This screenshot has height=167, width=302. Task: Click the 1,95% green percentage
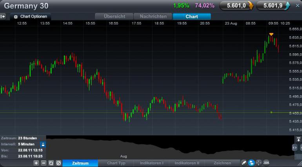181,5
